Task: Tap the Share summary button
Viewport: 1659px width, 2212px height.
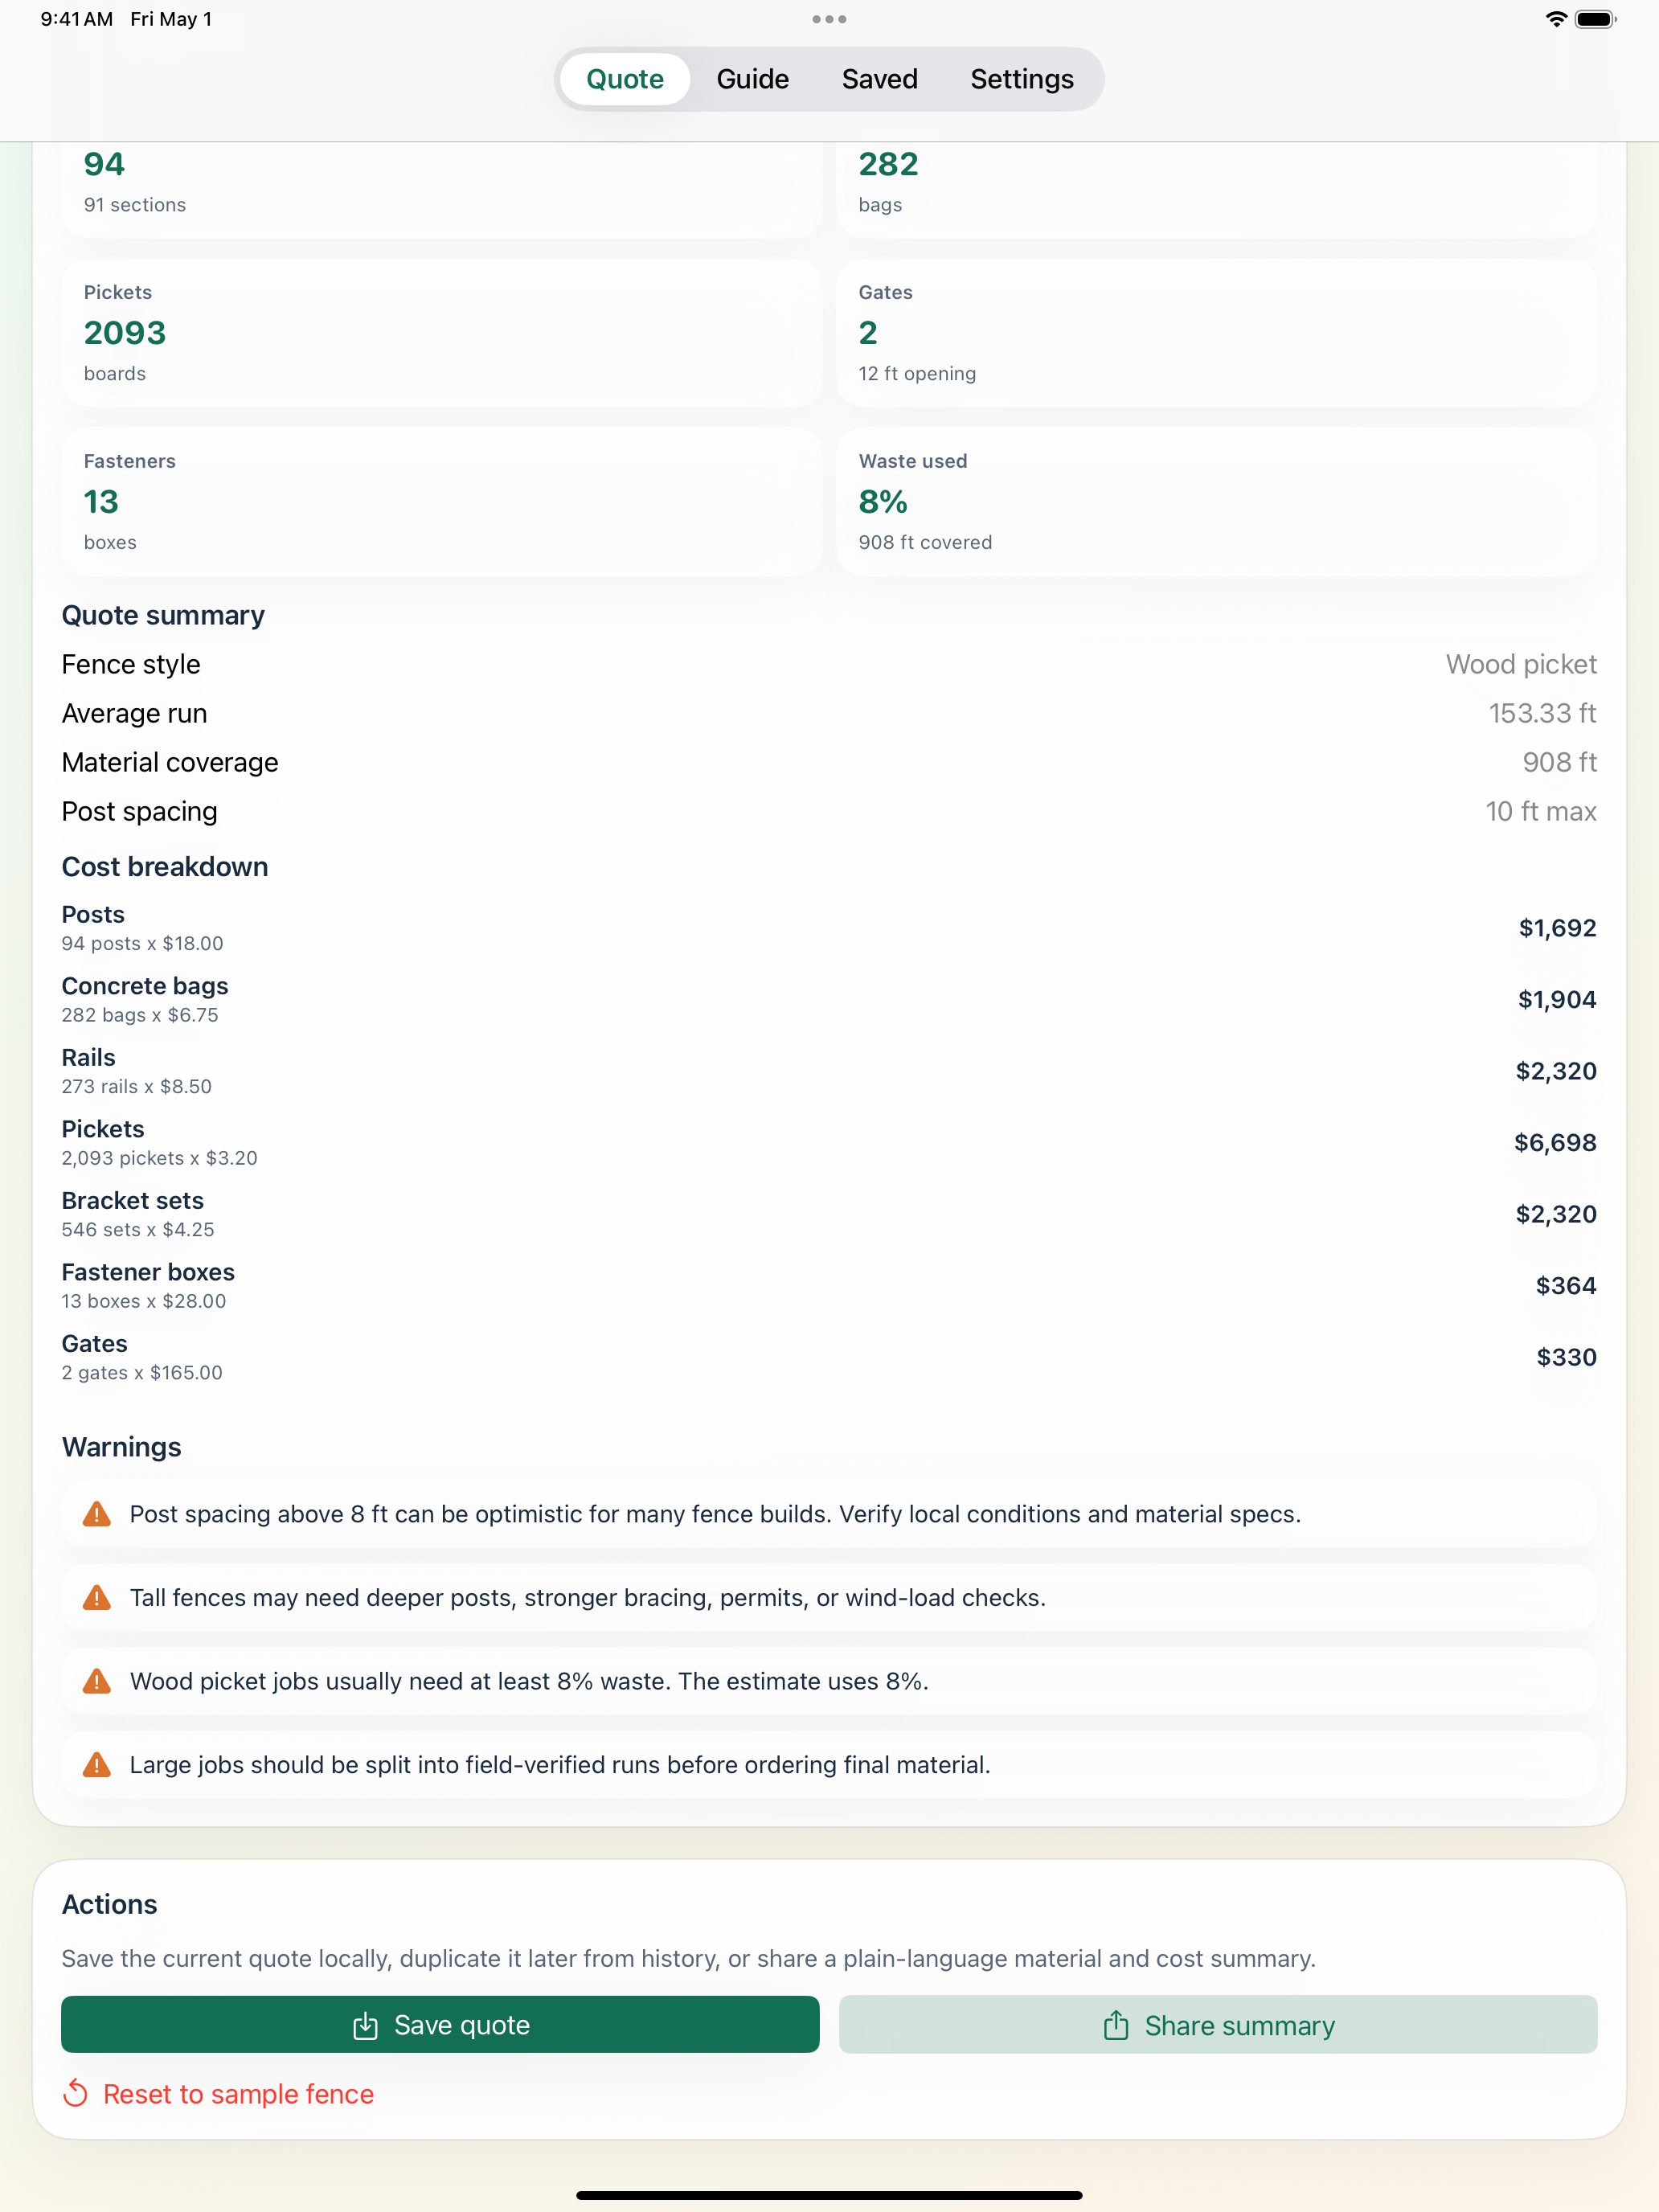Action: [1217, 2025]
